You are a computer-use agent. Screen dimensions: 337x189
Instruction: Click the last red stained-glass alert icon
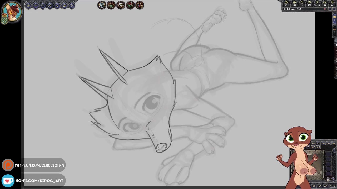point(140,5)
